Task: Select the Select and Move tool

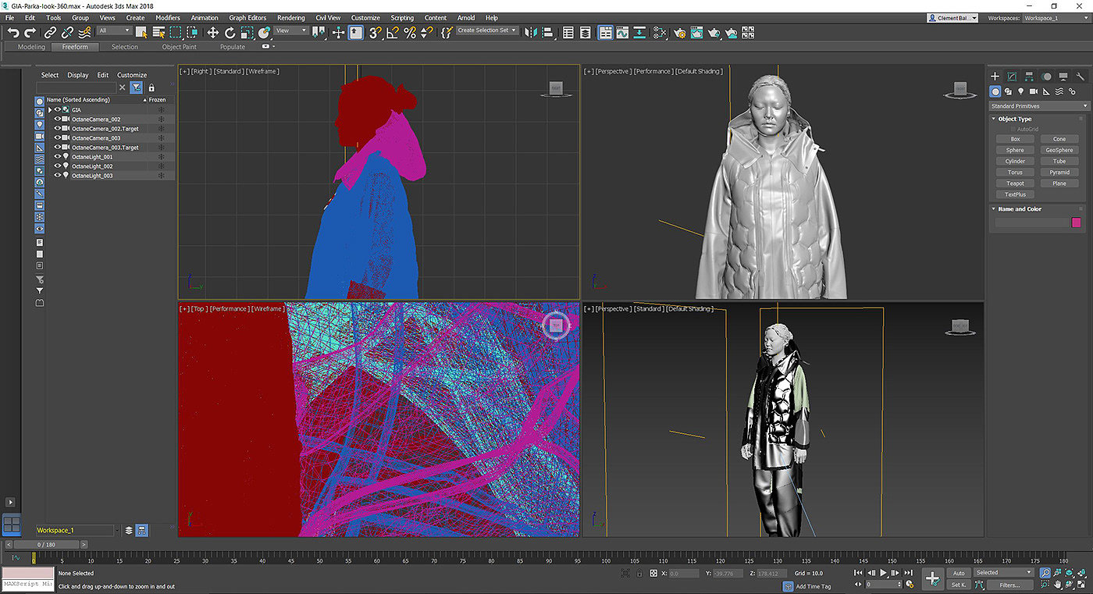Action: point(212,33)
